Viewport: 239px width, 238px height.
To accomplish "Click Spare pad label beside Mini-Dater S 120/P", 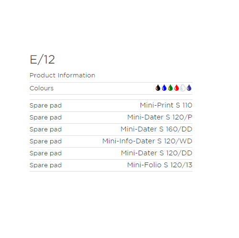I will coord(45,118).
